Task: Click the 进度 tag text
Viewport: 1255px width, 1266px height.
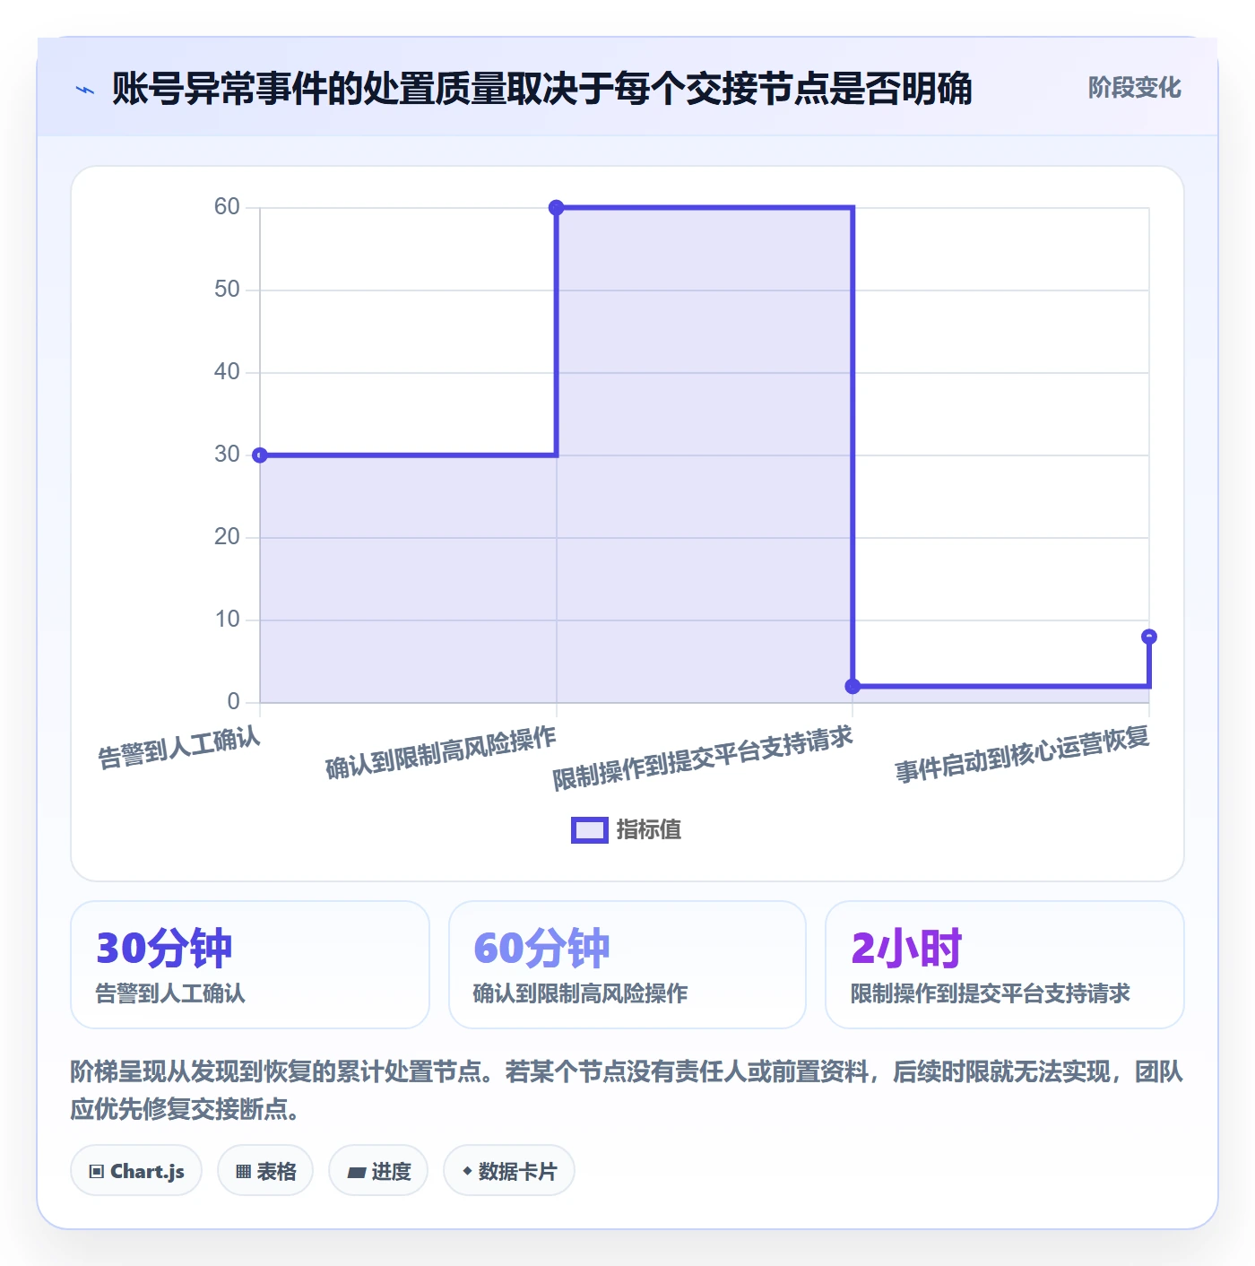Action: pyautogui.click(x=391, y=1171)
